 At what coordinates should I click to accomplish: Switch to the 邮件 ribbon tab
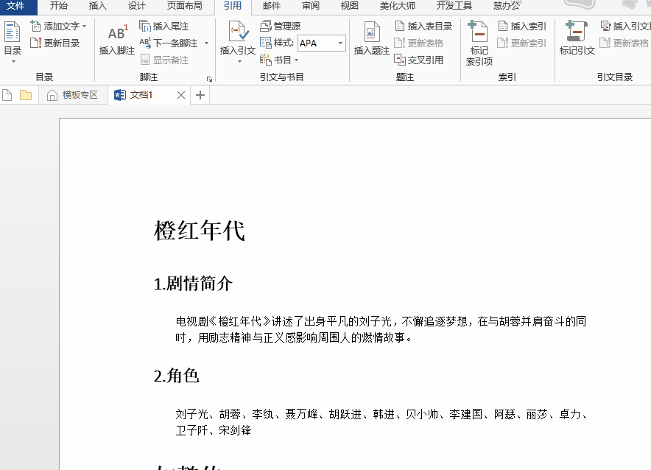tap(272, 6)
